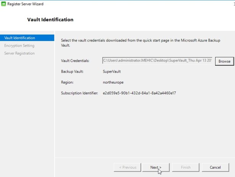
Task: Click the Register Server Wizard window title text
Action: click(26, 4)
